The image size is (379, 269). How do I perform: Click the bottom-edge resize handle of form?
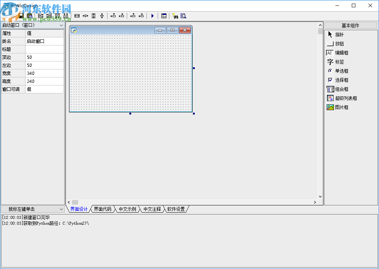pos(130,113)
